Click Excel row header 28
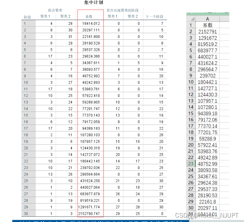Viewport: 244px width, 222px height. click(191, 195)
